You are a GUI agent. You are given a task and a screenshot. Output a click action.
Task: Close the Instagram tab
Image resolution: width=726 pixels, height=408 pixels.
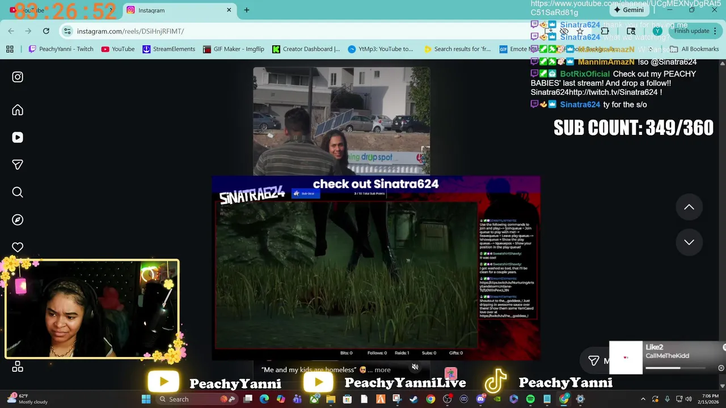tap(229, 10)
